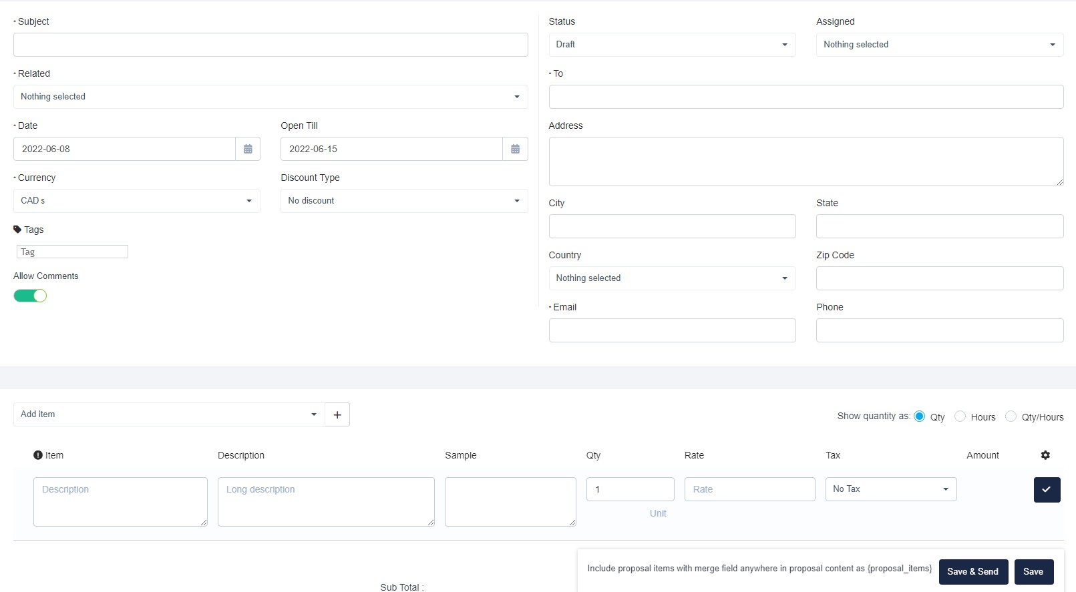Open the Date calendar picker icon
The width and height of the screenshot is (1076, 592).
pyautogui.click(x=248, y=149)
